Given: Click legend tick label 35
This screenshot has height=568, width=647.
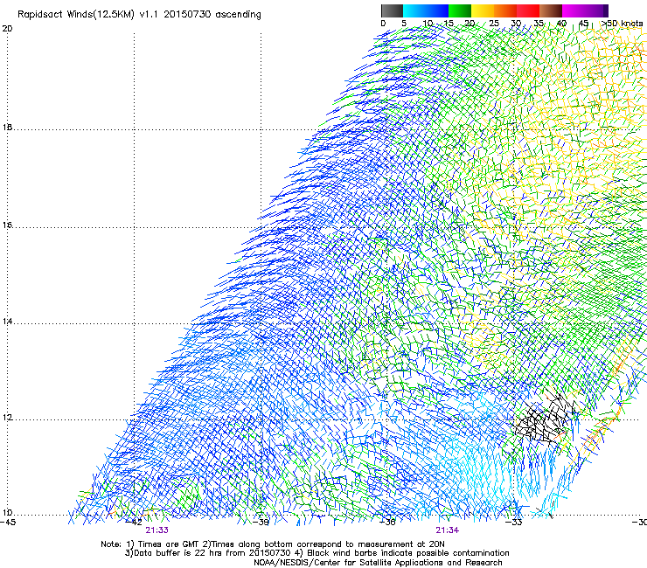Looking at the screenshot, I should click(539, 24).
